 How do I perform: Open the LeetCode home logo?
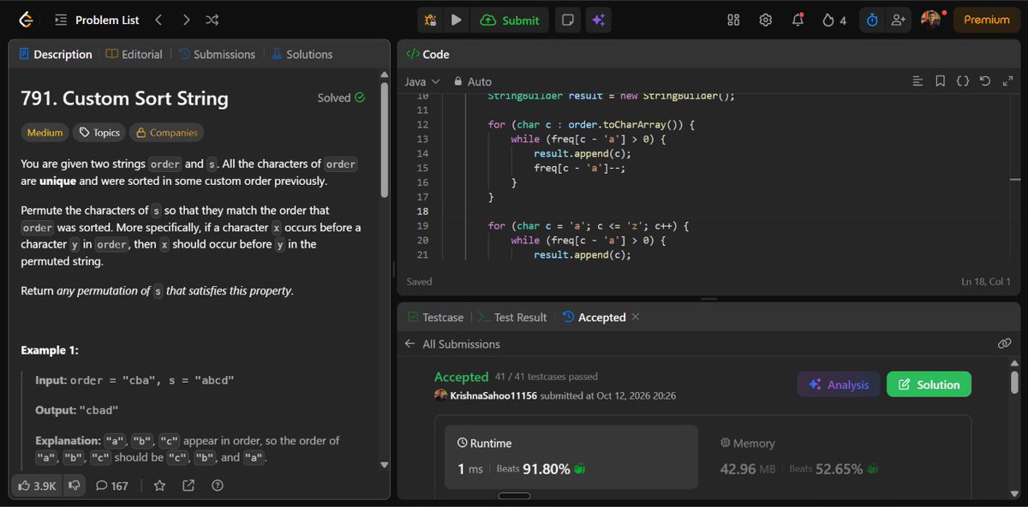point(26,20)
